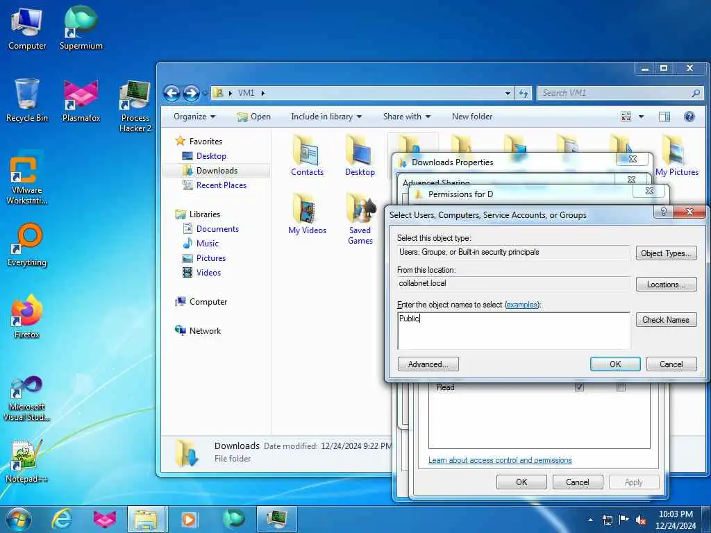The height and width of the screenshot is (533, 711).
Task: Open the Computer desktop icon
Action: point(27,28)
